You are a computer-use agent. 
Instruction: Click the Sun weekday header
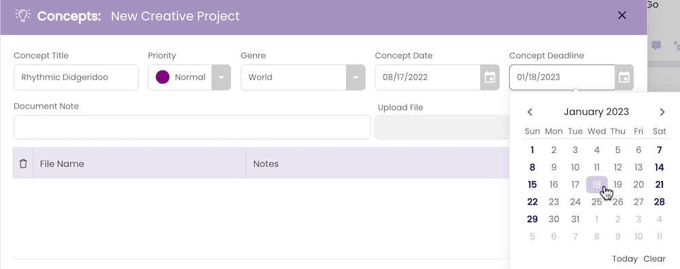(532, 131)
